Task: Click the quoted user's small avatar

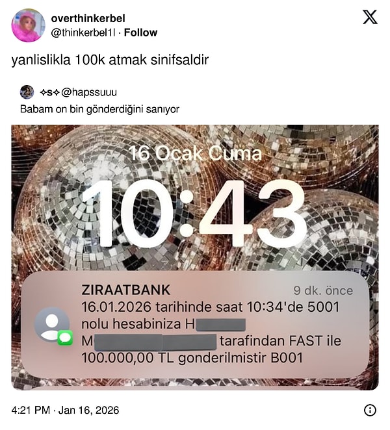Action: click(x=27, y=92)
